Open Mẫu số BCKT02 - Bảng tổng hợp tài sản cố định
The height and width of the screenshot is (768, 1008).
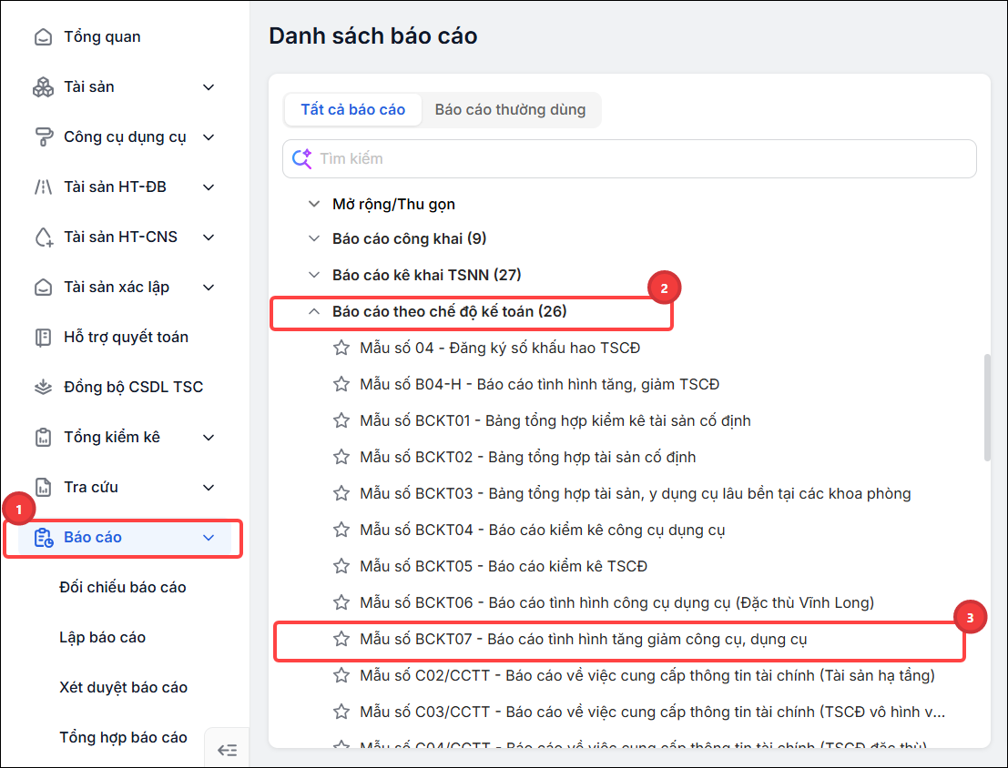[x=528, y=457]
